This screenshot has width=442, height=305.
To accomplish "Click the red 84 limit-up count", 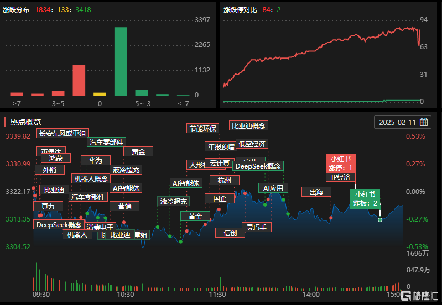I will tap(267, 9).
